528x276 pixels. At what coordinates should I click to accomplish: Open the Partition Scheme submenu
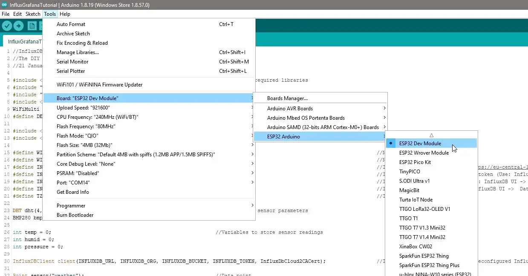136,155
